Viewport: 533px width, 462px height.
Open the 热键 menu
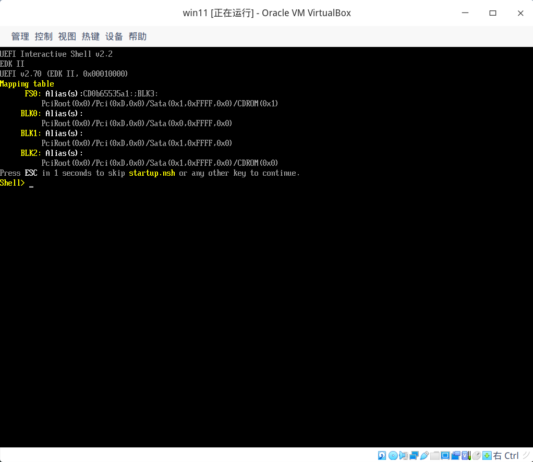[90, 36]
